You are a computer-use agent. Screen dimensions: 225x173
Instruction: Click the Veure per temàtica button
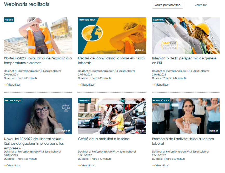coord(168,5)
